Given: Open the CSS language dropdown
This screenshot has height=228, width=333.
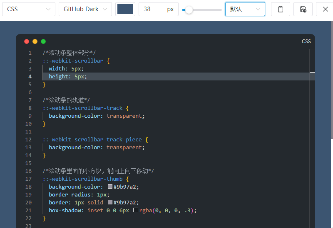Looking at the screenshot, I should click(x=29, y=9).
